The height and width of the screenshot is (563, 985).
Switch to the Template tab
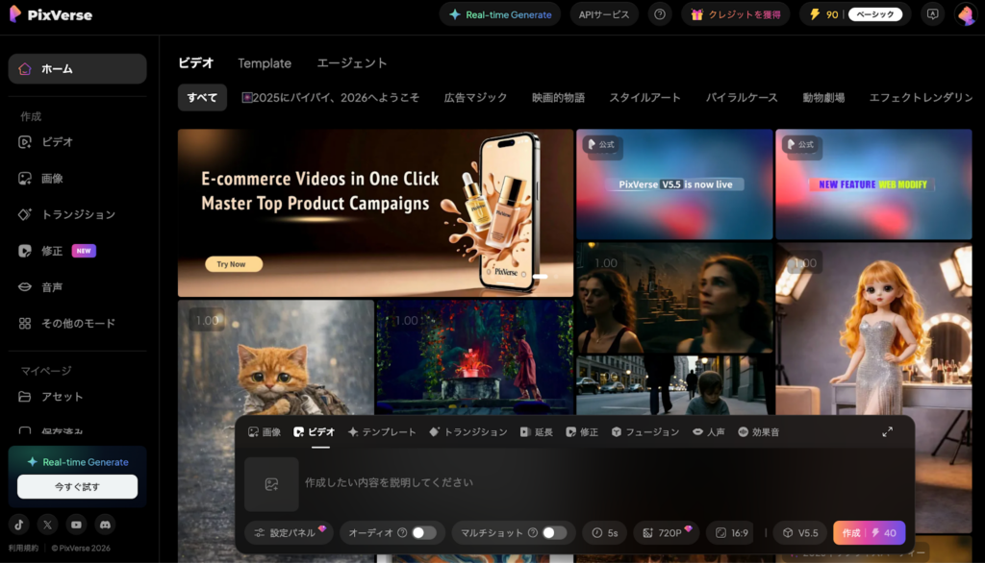tap(265, 62)
